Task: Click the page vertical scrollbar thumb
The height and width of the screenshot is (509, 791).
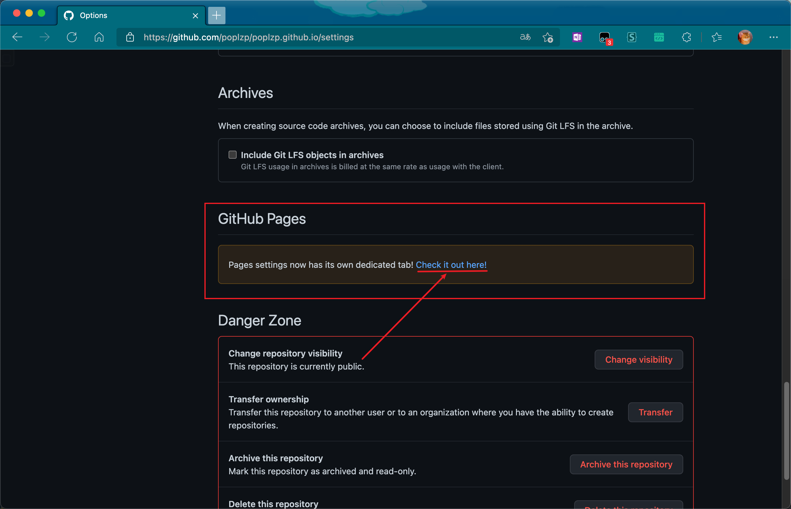Action: click(x=787, y=431)
